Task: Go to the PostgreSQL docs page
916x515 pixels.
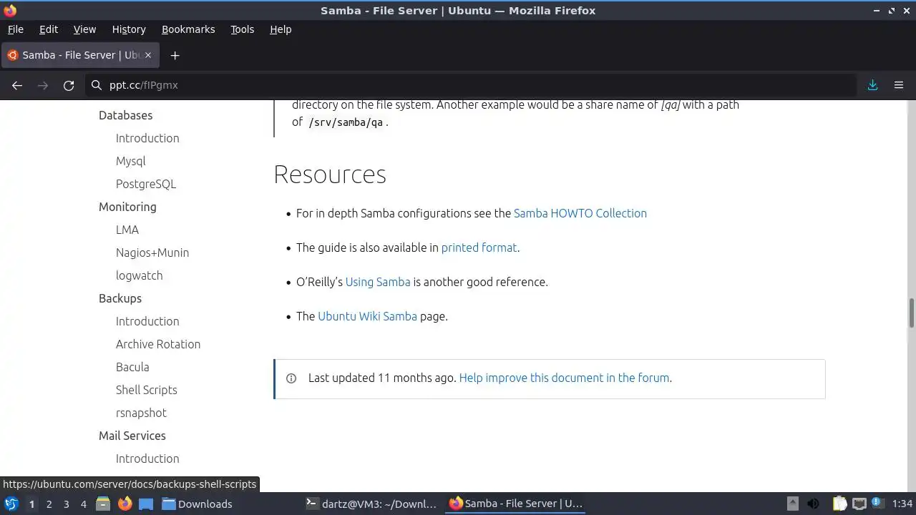Action: pyautogui.click(x=146, y=184)
